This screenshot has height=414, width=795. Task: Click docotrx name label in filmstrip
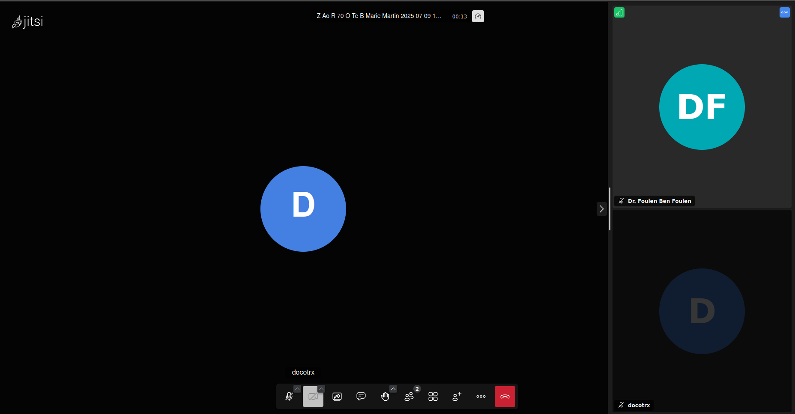point(639,405)
